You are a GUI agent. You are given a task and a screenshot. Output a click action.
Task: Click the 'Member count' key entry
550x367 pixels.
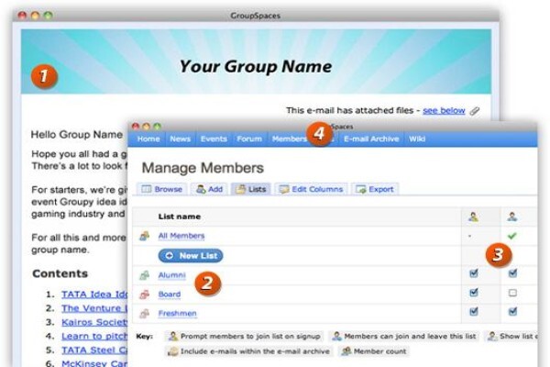(x=374, y=351)
